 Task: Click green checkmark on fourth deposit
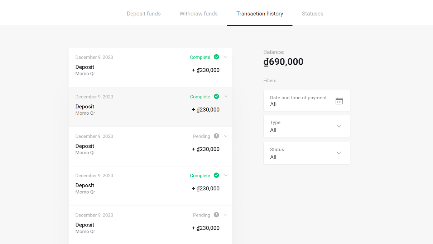216,175
